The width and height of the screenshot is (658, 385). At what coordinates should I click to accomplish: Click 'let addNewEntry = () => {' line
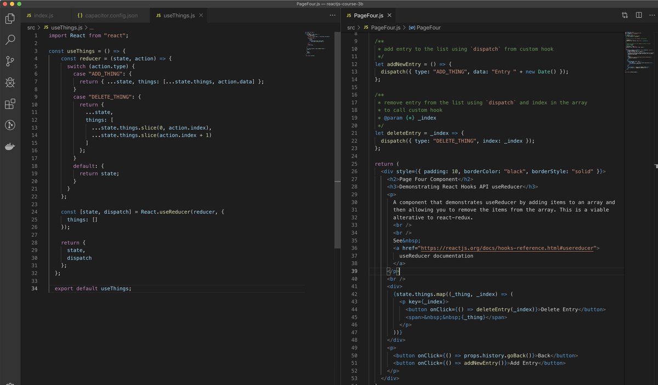[x=412, y=64]
